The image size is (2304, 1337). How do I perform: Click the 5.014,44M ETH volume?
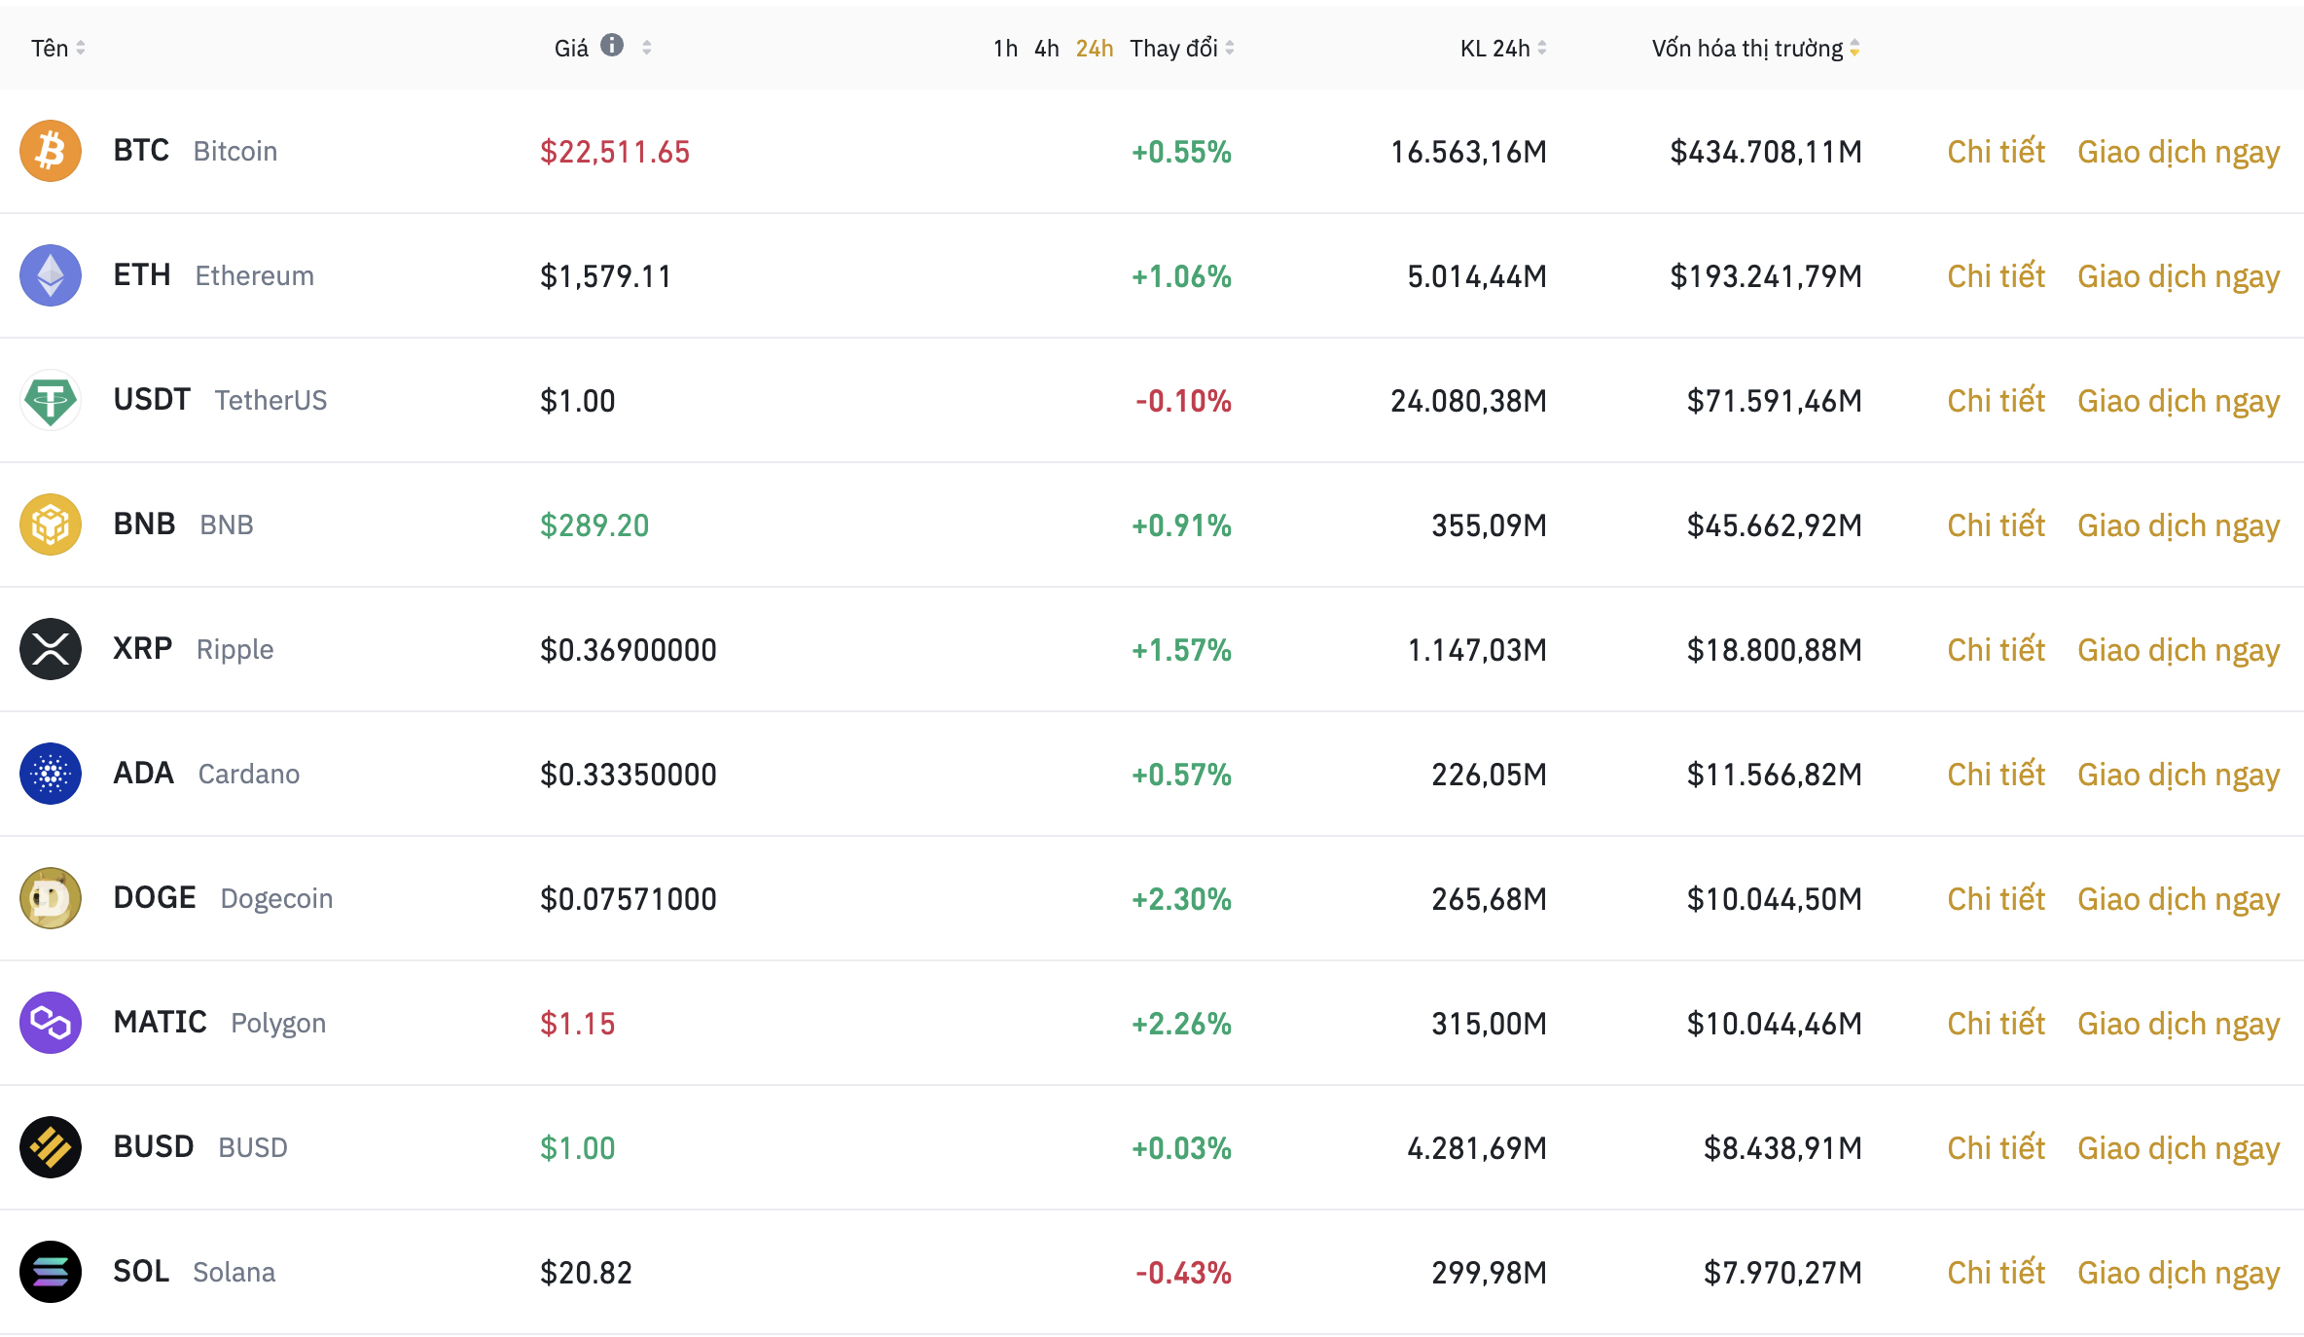tap(1477, 276)
